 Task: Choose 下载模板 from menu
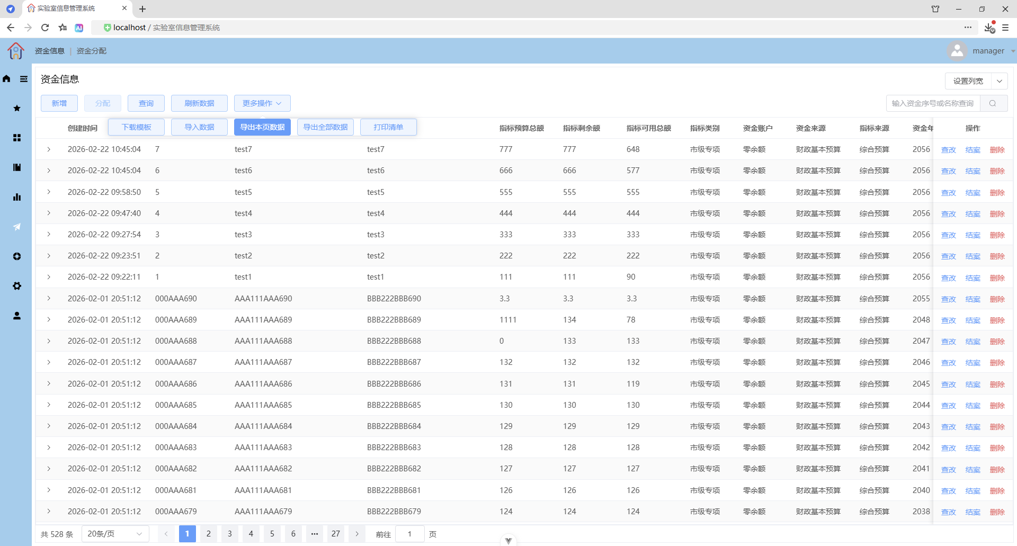coord(136,127)
